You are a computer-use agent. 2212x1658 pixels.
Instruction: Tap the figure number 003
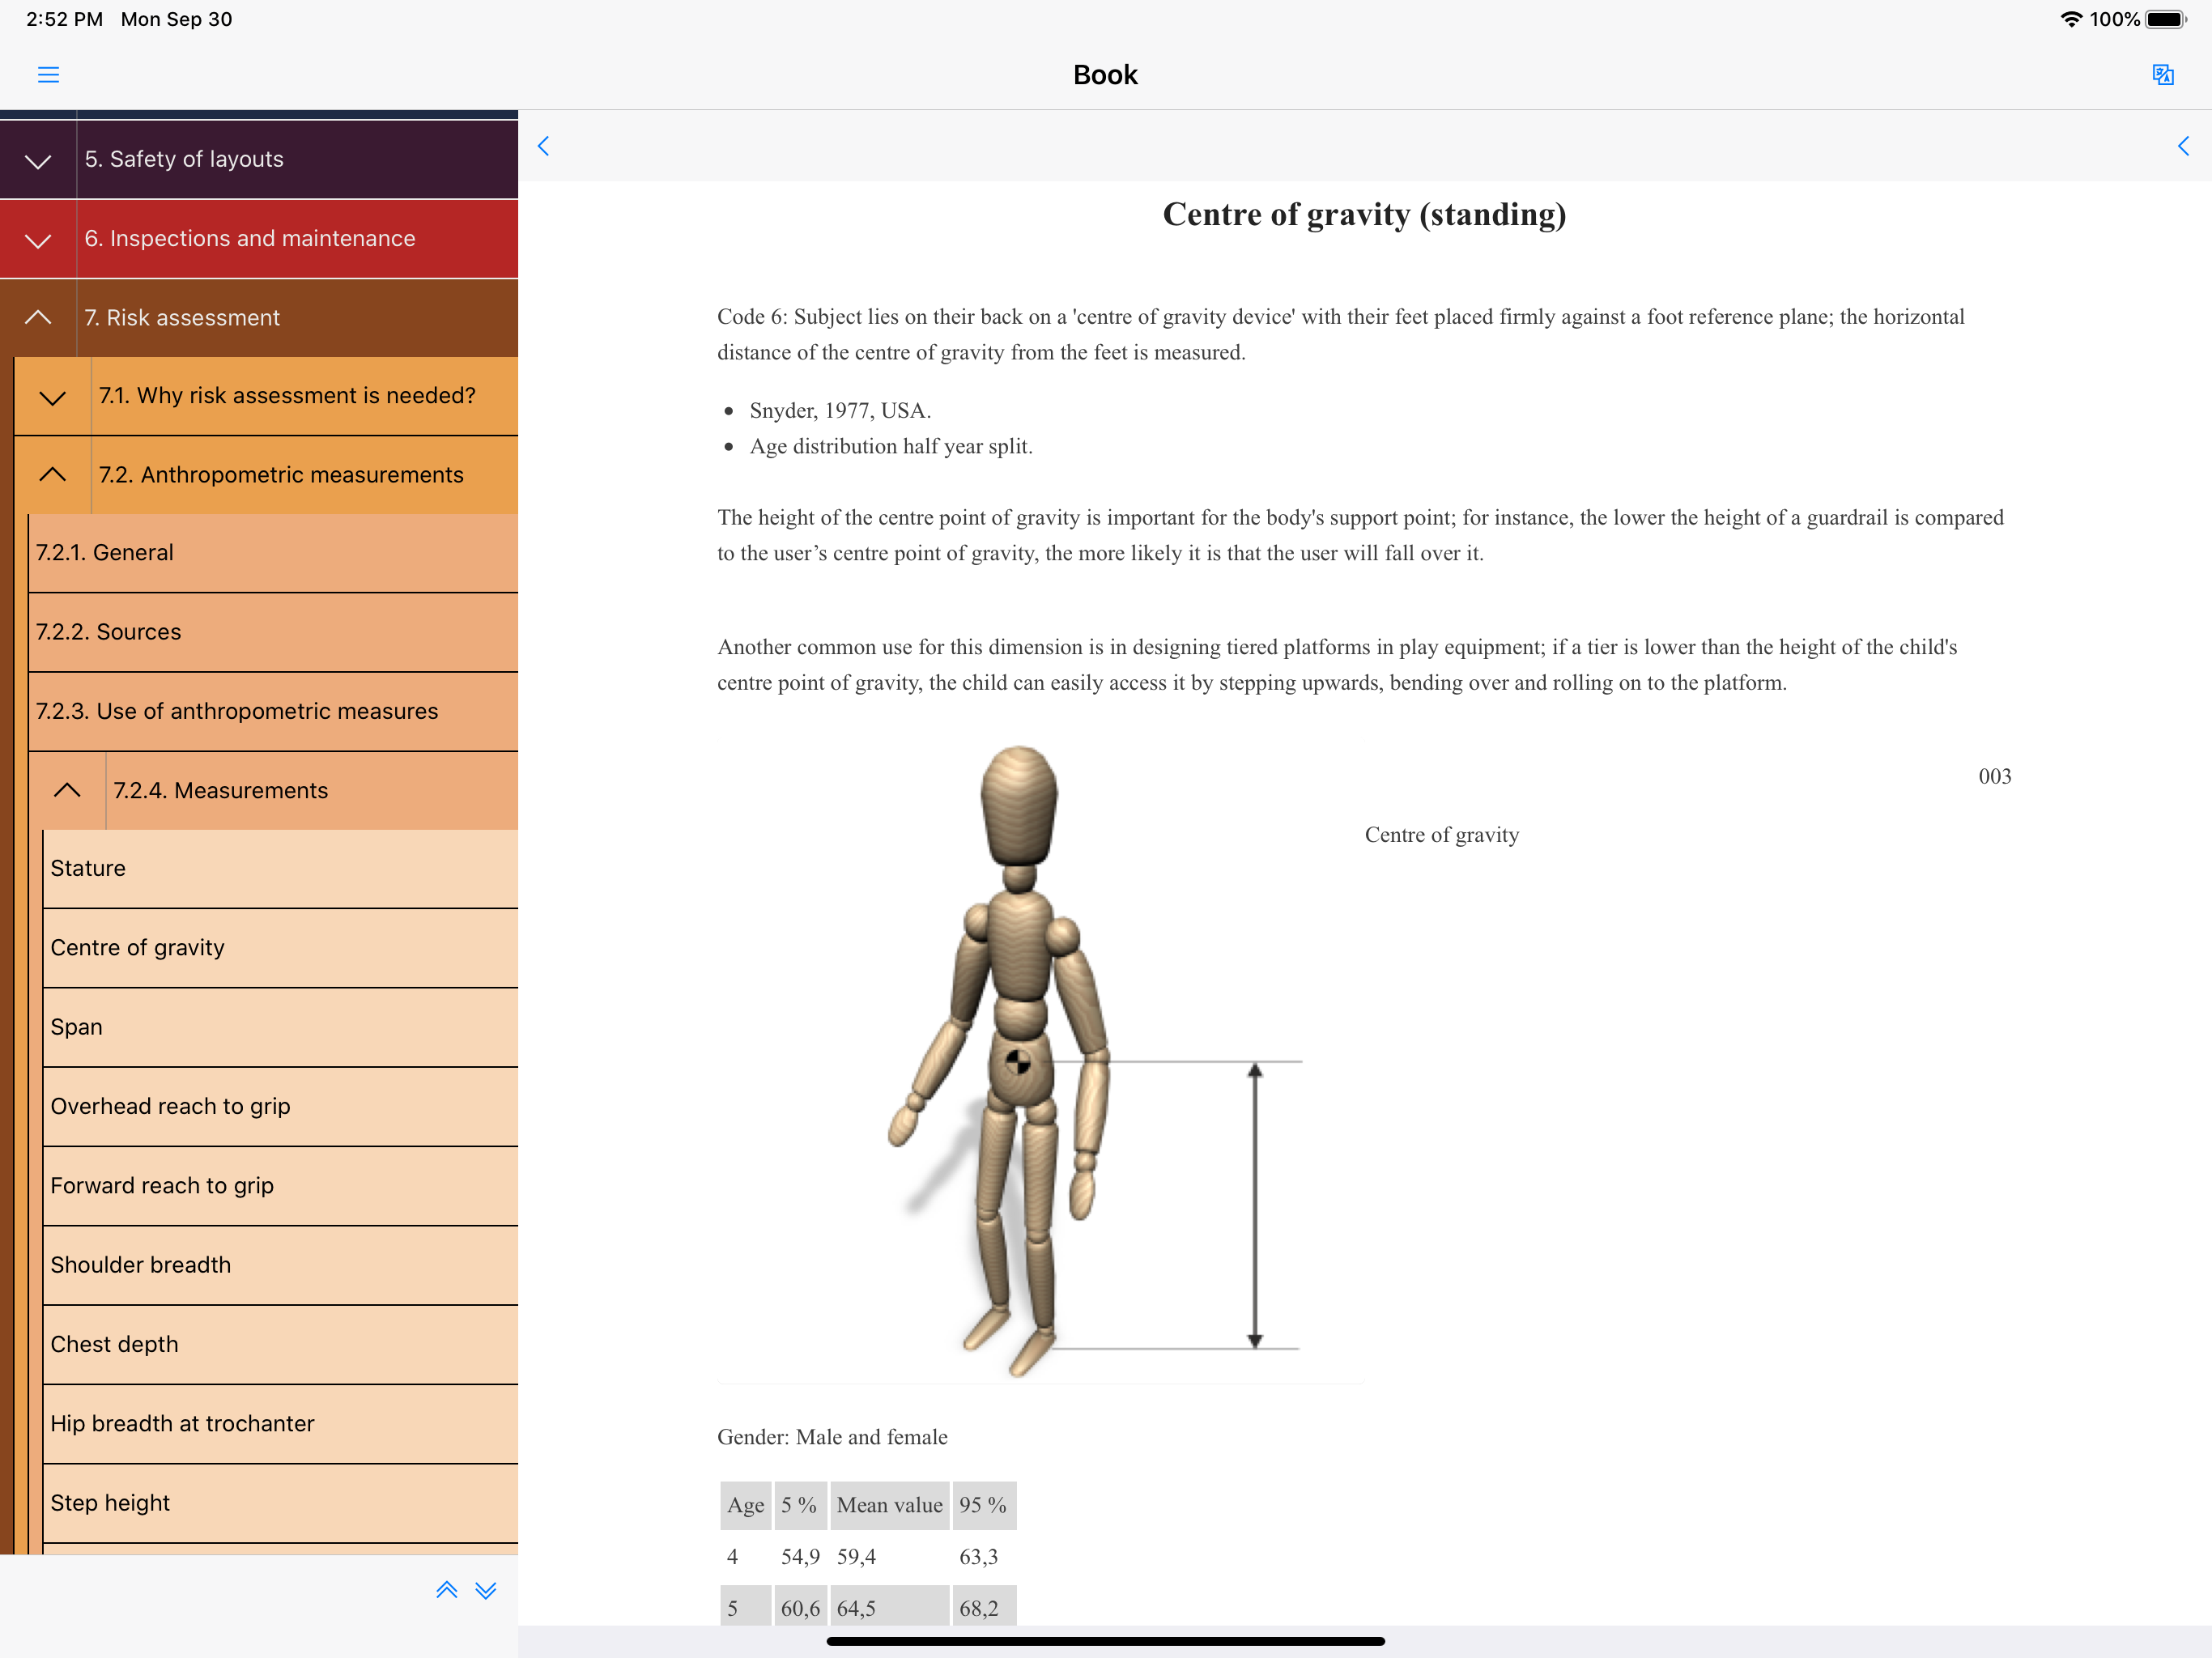point(1995,776)
